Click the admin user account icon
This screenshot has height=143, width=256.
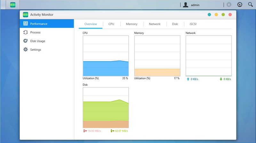(x=185, y=5)
